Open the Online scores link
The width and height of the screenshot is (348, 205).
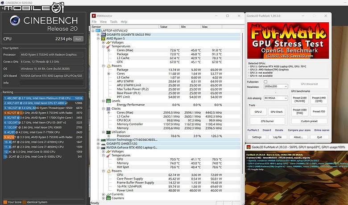point(322,130)
